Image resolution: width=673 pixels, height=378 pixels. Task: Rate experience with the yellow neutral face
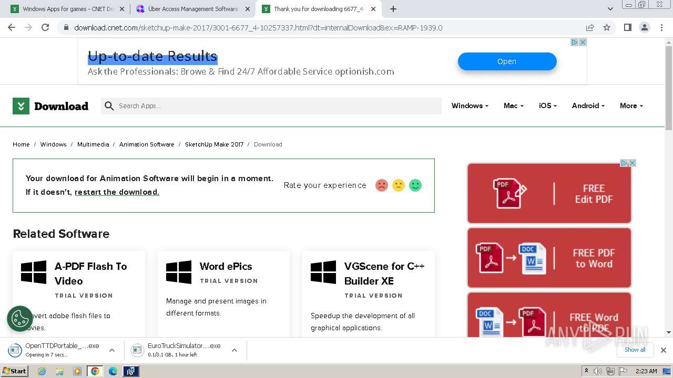[x=399, y=185]
